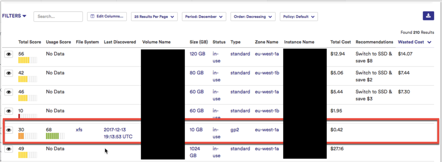Click the yellow score bar under Total Score 56
This screenshot has width=442, height=162.
click(x=28, y=60)
